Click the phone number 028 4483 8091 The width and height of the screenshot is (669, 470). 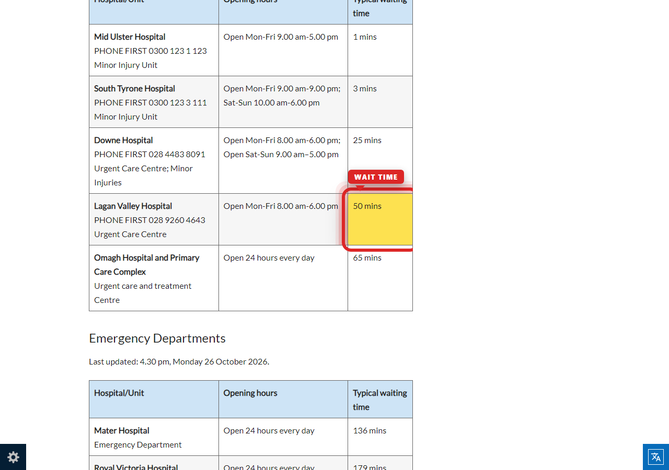[x=177, y=154]
